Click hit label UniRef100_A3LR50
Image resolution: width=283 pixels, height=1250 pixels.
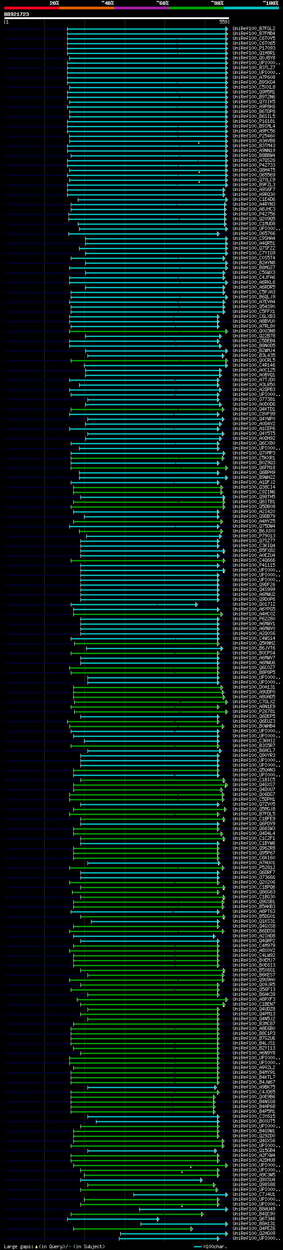click(254, 385)
